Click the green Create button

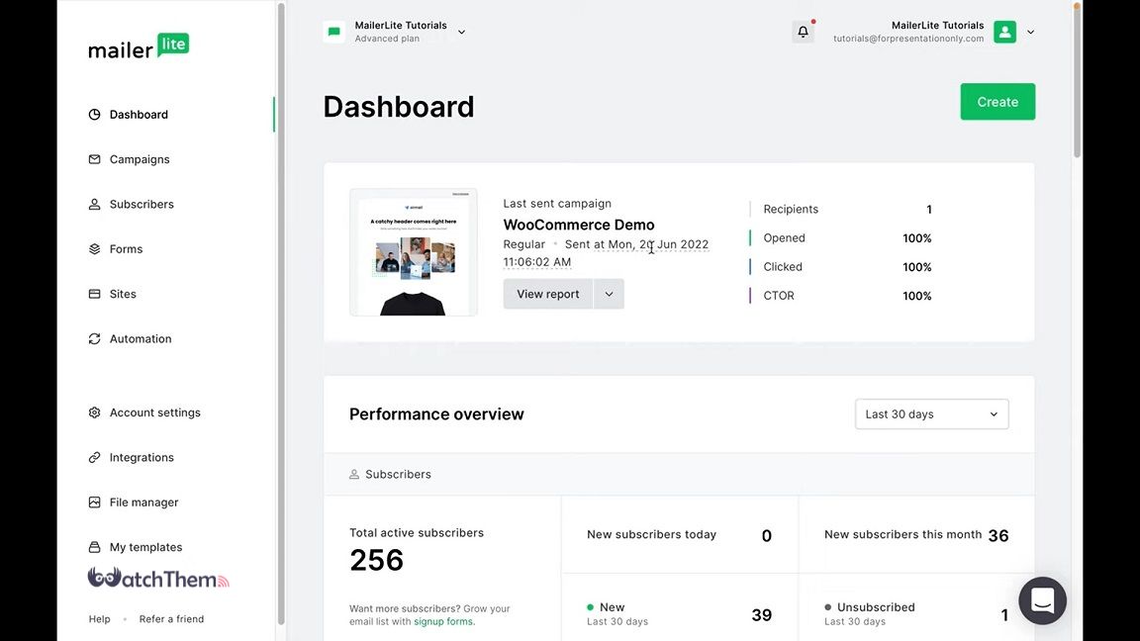pyautogui.click(x=997, y=102)
